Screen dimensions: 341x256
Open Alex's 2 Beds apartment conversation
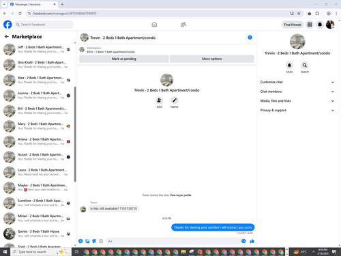point(38,80)
